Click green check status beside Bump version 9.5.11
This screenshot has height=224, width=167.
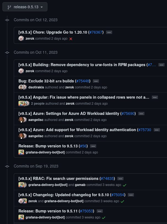click(104, 217)
